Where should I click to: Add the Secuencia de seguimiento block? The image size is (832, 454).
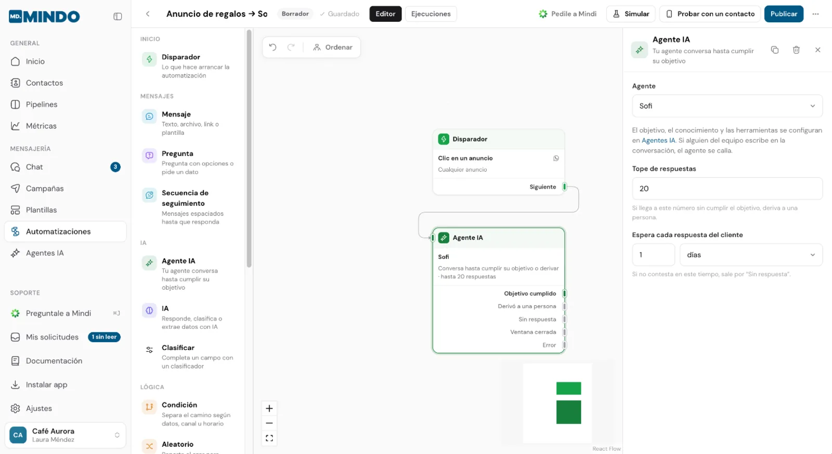point(188,207)
